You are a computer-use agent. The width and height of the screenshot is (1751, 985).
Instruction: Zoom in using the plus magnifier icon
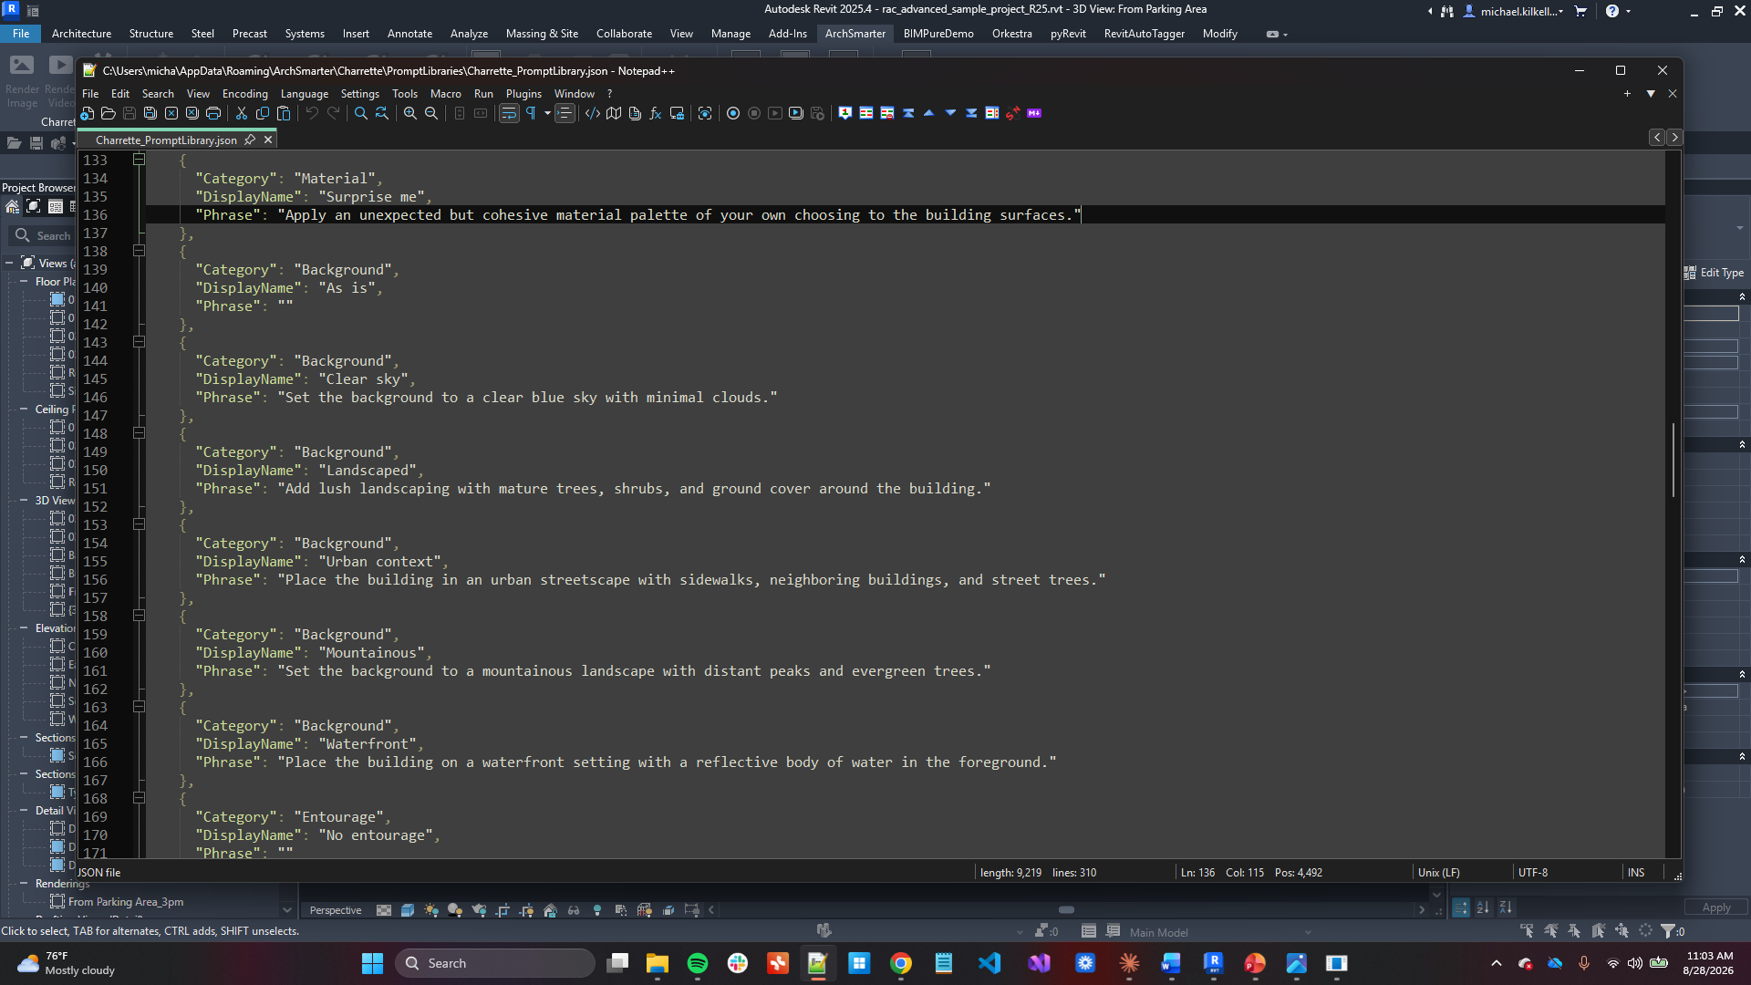(x=410, y=113)
